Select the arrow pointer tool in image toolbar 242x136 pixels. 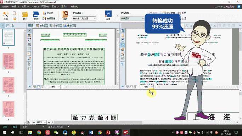point(29,64)
